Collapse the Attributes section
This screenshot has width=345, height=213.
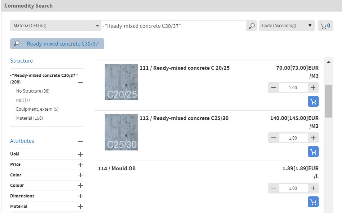pyautogui.click(x=80, y=141)
